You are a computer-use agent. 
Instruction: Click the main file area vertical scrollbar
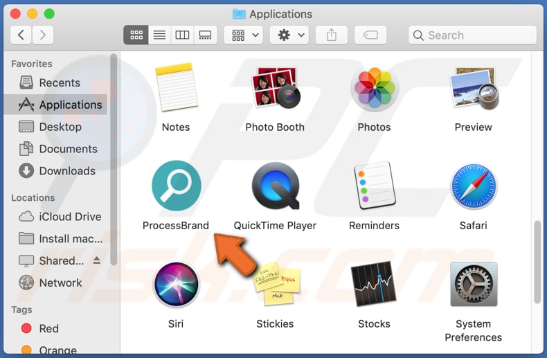537,262
